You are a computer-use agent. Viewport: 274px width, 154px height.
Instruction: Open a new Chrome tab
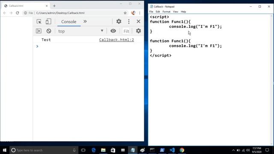[54, 6]
